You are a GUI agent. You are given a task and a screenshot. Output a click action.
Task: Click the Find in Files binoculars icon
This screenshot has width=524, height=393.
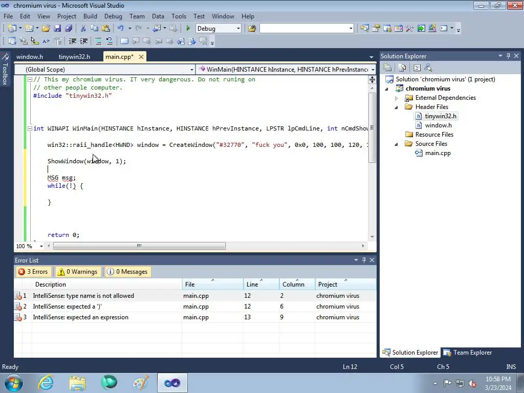pyautogui.click(x=252, y=29)
